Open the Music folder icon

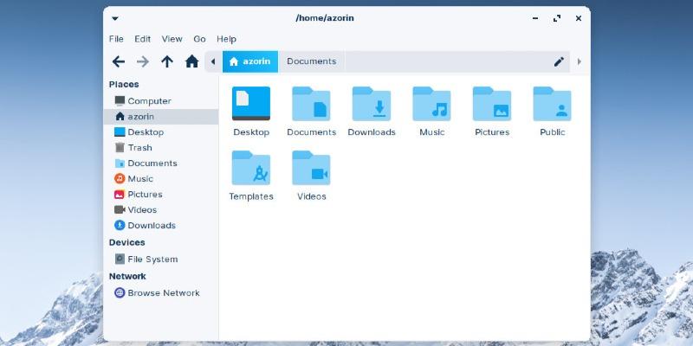click(x=431, y=104)
